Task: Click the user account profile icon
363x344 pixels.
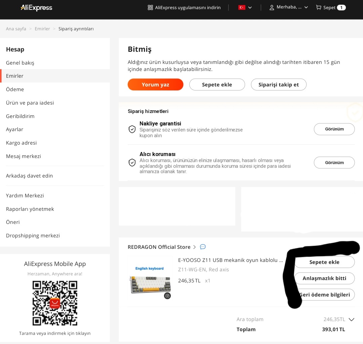Action: [x=272, y=8]
